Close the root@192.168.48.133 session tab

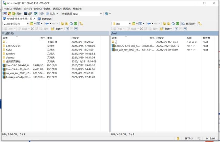34,19
